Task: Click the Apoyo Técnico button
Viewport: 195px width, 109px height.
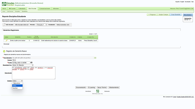Action: pos(102,88)
